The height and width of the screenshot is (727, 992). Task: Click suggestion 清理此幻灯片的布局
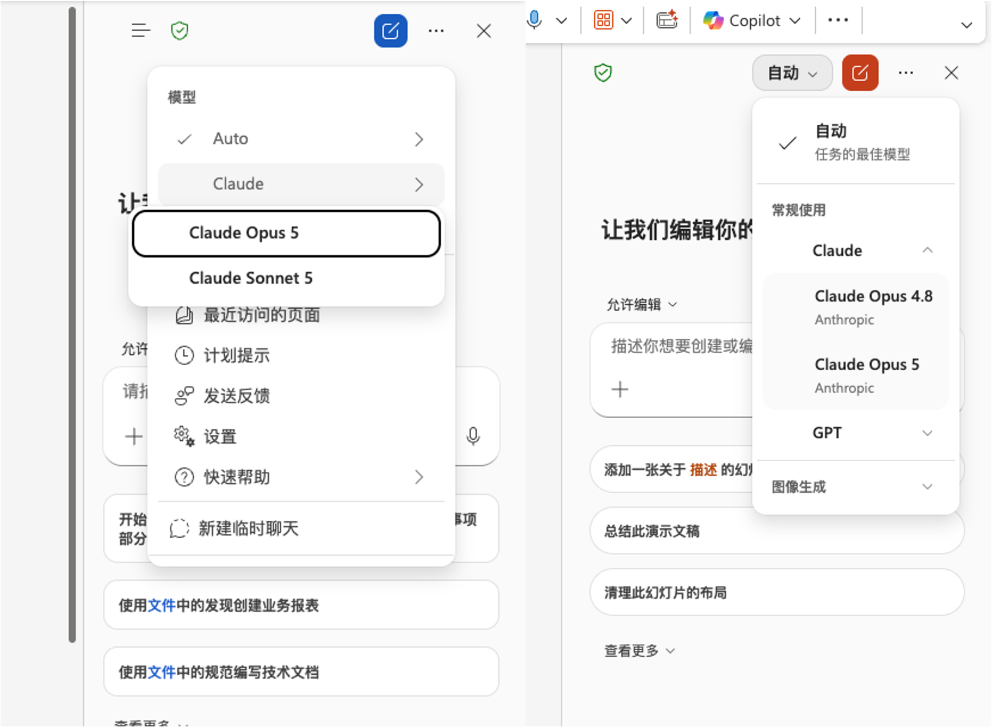pyautogui.click(x=777, y=592)
